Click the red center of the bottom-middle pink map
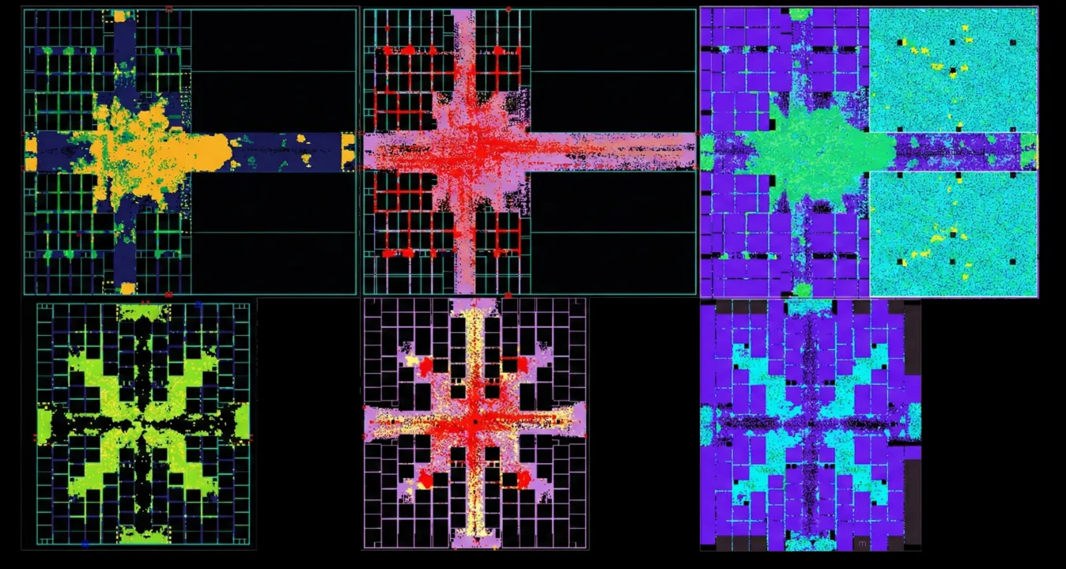The width and height of the screenshot is (1066, 569). tap(474, 421)
